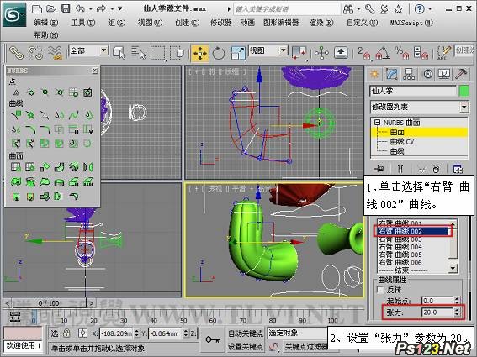
Task: Open the 编辑(E) menu
Action: click(46, 23)
